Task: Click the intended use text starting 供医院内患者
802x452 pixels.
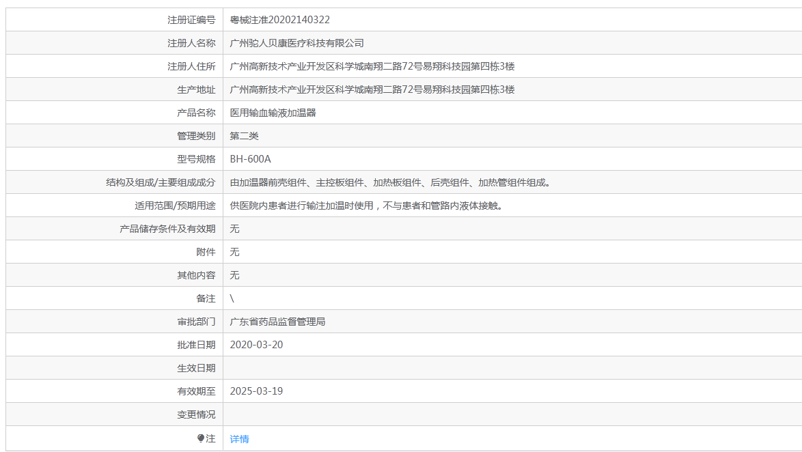Action: (368, 206)
